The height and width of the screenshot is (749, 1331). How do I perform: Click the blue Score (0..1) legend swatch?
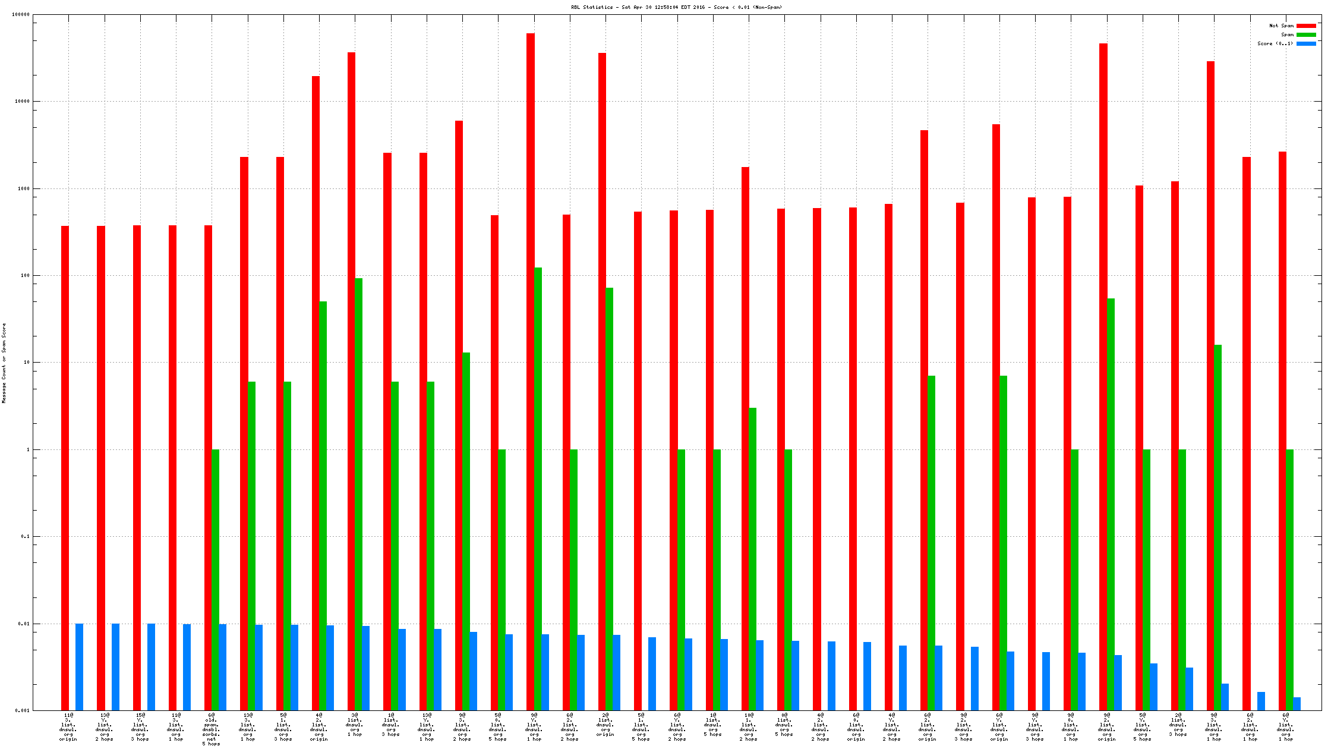pyautogui.click(x=1306, y=44)
